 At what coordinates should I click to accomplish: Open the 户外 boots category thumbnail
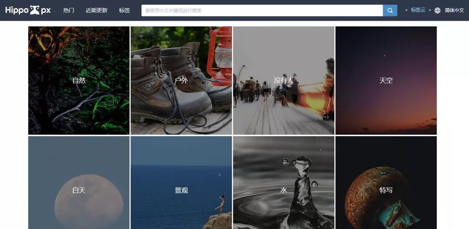click(181, 81)
